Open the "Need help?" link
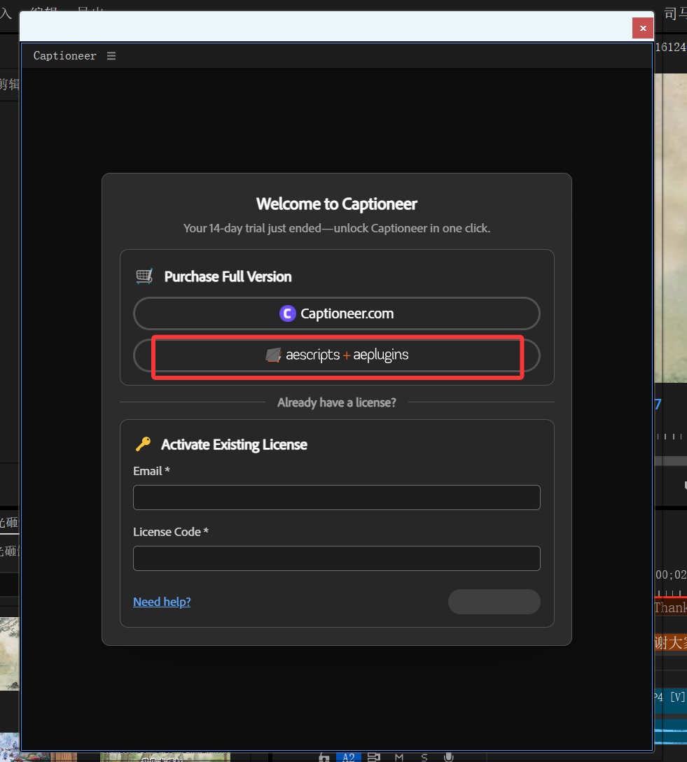Screen dimensions: 687x762 click(162, 602)
